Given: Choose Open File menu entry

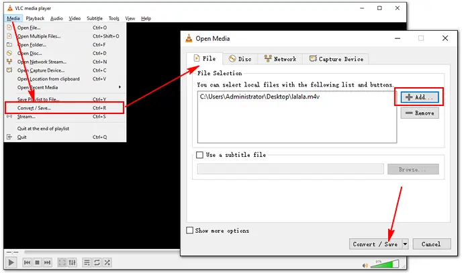Looking at the screenshot, I should (x=65, y=28).
